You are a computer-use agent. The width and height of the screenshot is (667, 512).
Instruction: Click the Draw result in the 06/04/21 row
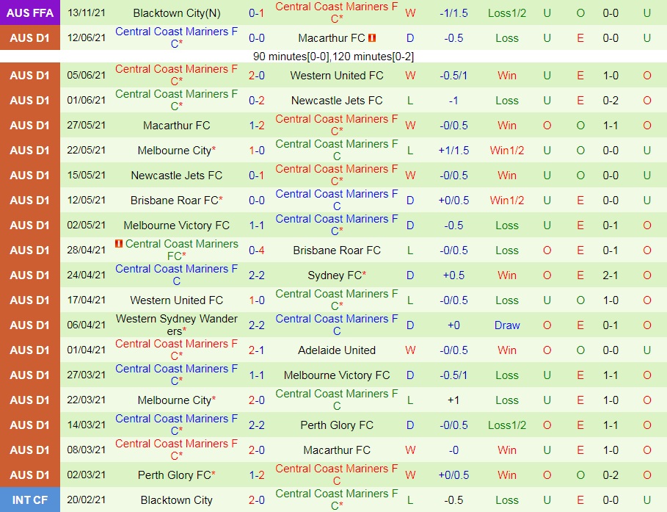coord(507,325)
